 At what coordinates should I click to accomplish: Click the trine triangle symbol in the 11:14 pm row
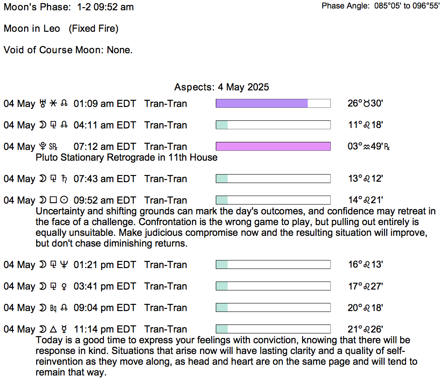pyautogui.click(x=54, y=329)
